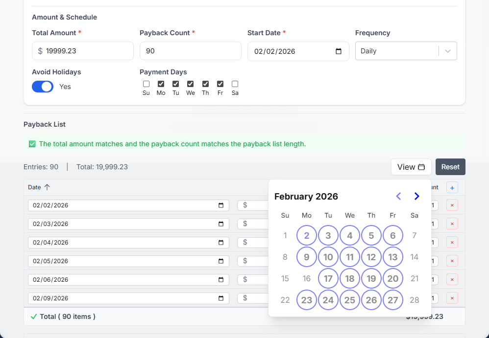Pick February 2 in the calendar
The height and width of the screenshot is (338, 489).
[x=307, y=236]
